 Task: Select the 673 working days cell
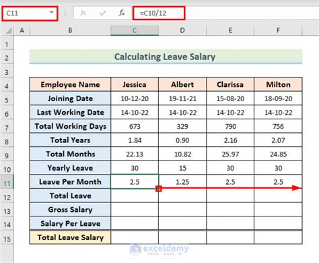[x=135, y=126]
